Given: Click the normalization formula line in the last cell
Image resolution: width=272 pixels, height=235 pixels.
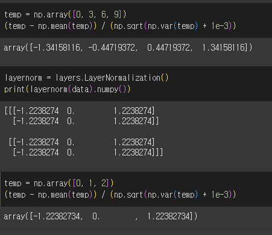Looking at the screenshot, I should 120,195.
